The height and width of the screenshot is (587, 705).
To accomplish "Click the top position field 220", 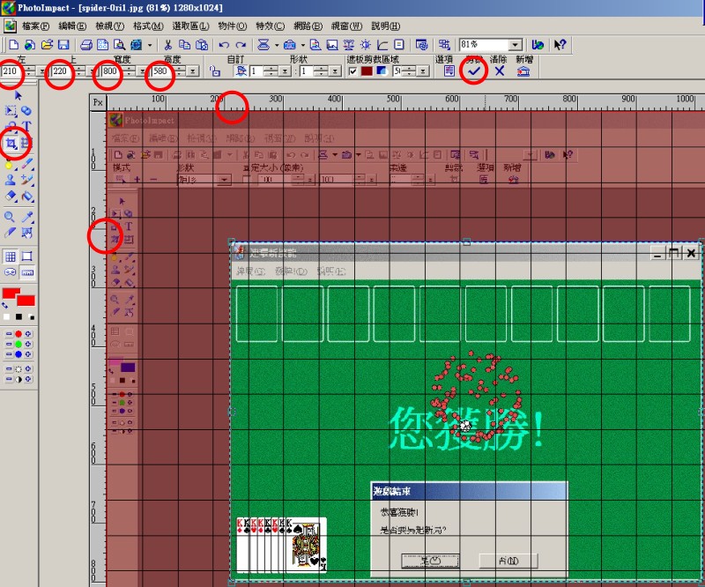I will 62,71.
